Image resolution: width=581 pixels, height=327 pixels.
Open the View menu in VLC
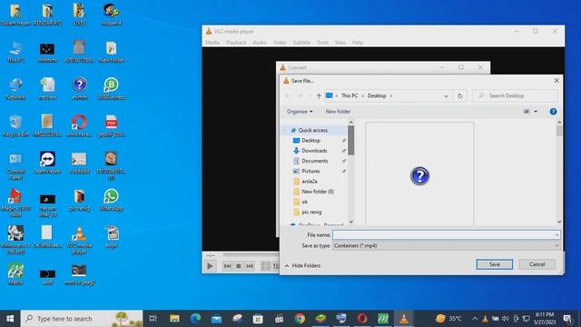click(340, 43)
